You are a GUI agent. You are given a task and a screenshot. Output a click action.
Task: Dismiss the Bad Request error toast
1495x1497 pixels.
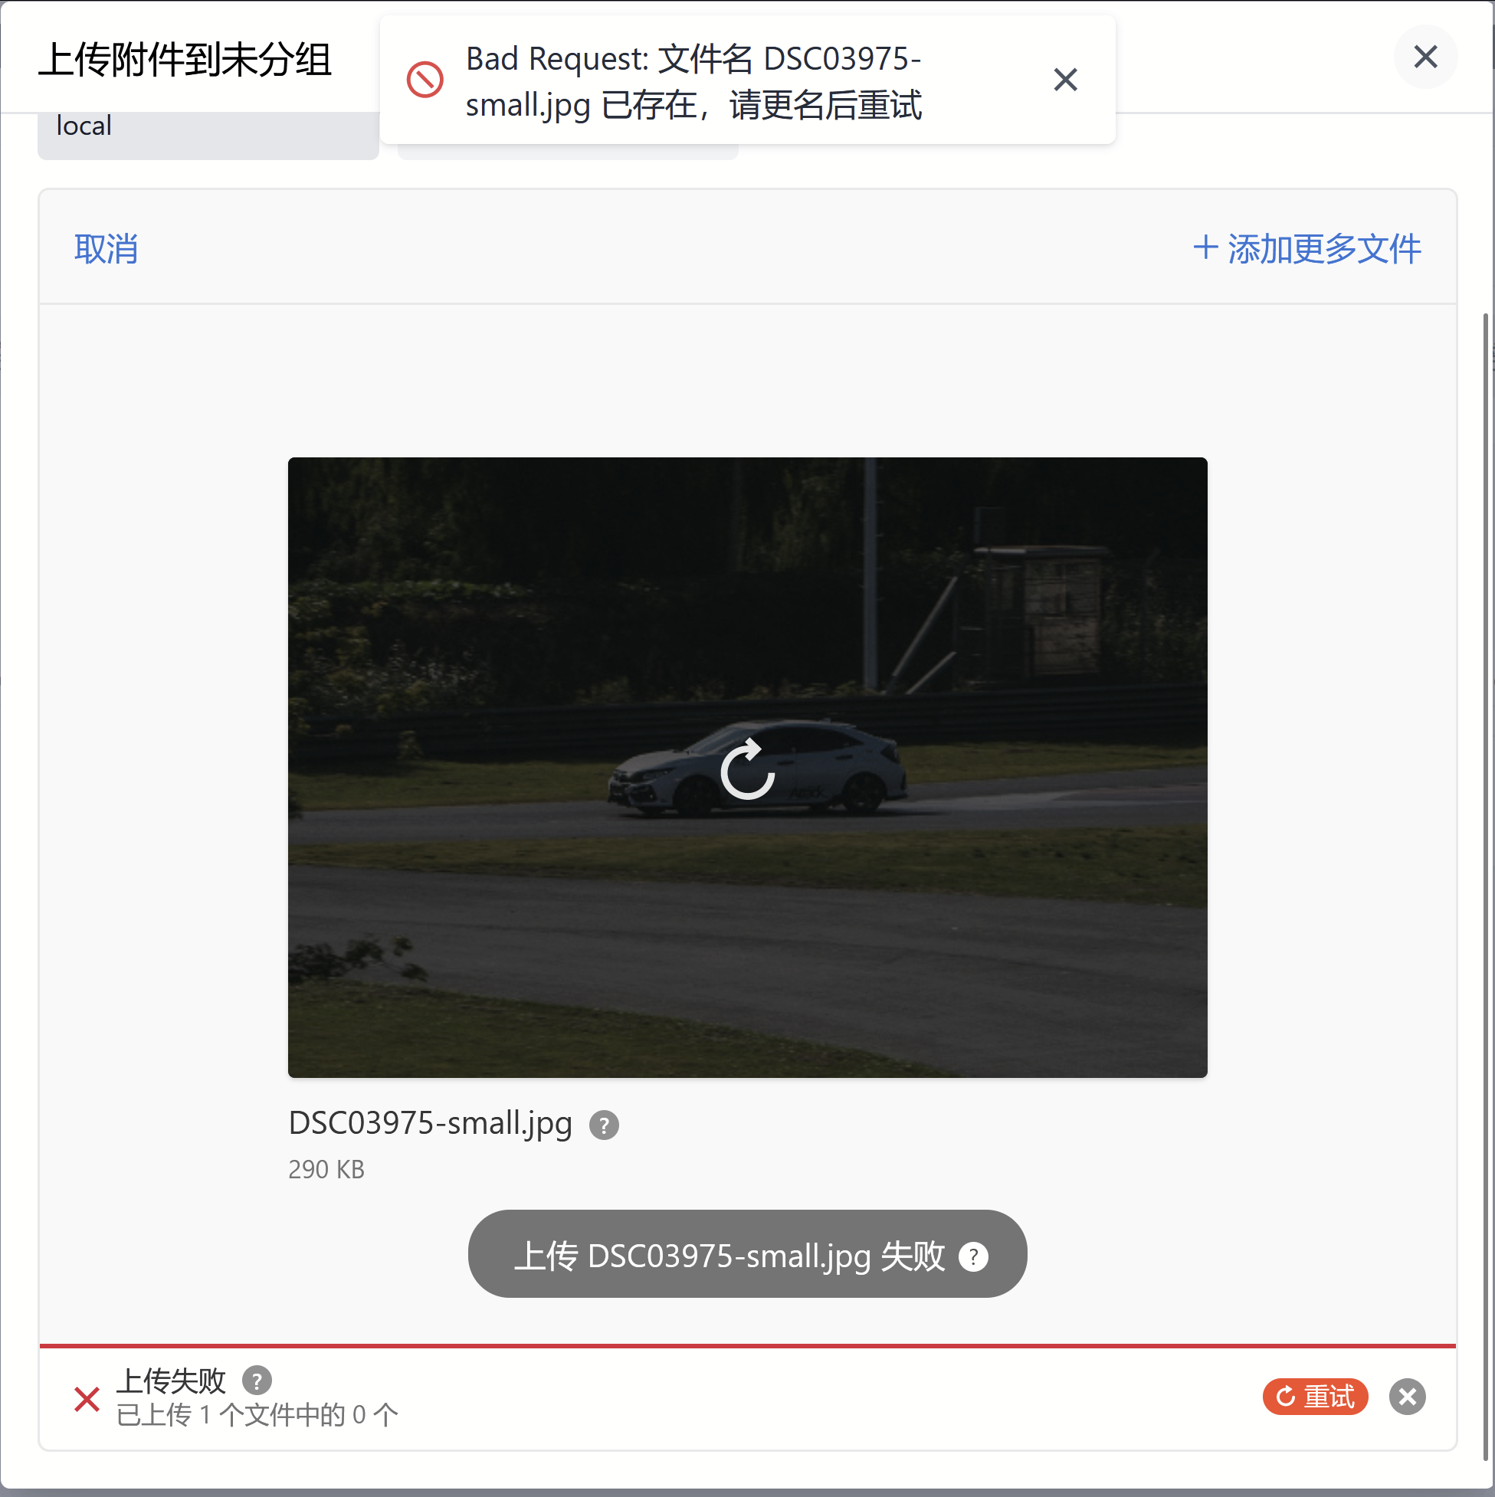[x=1065, y=79]
